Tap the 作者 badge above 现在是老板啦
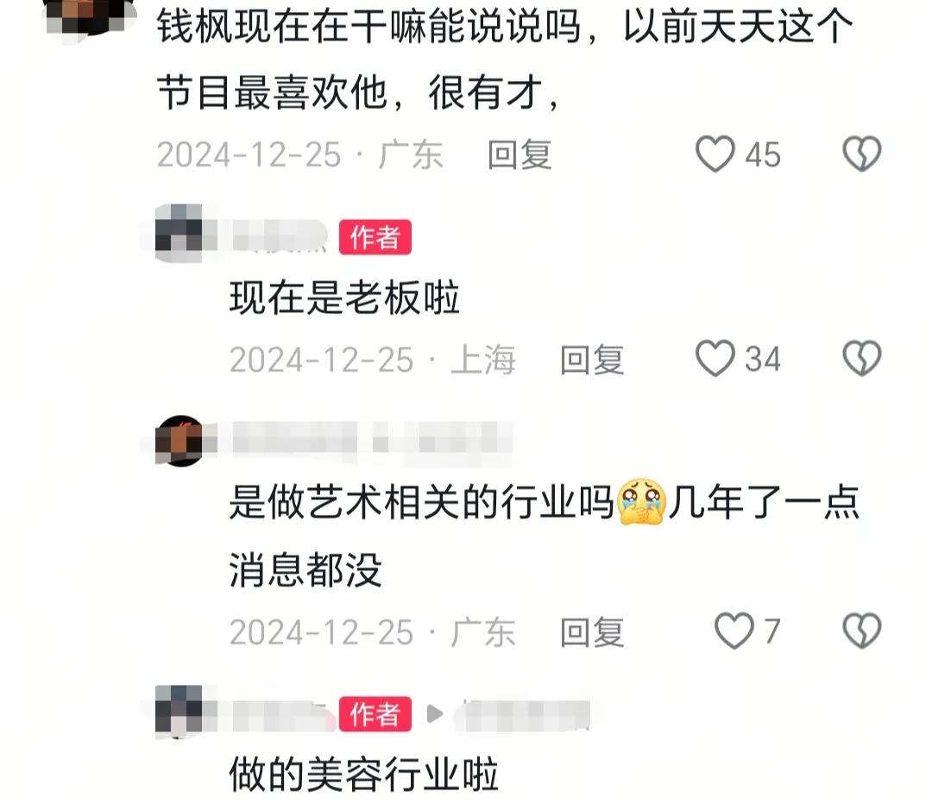This screenshot has width=932, height=803. [375, 237]
